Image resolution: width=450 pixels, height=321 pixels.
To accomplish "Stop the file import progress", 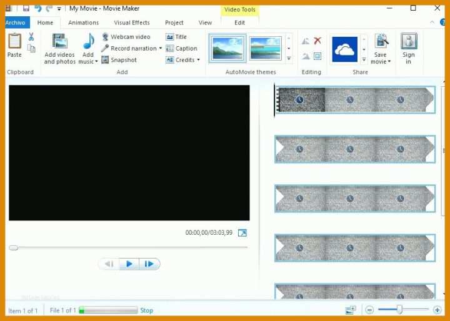I will (147, 310).
